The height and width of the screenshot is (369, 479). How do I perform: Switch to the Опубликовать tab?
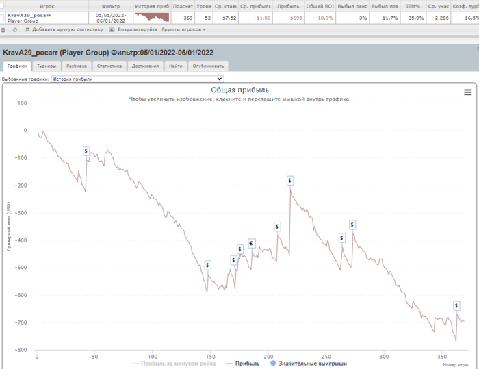[x=208, y=66]
